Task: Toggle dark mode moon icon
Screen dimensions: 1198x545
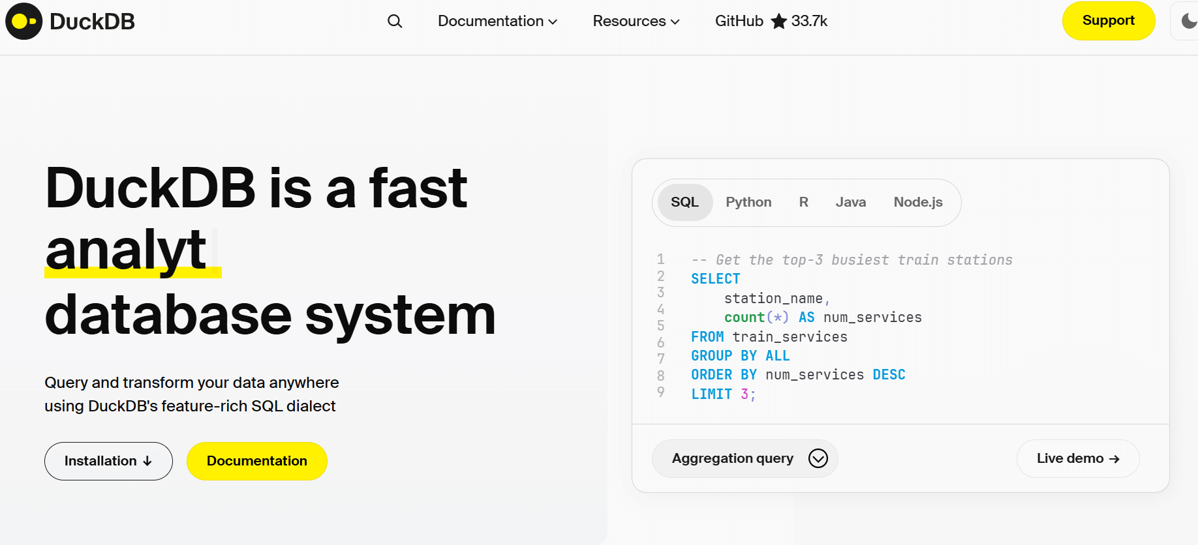Action: [x=1188, y=22]
